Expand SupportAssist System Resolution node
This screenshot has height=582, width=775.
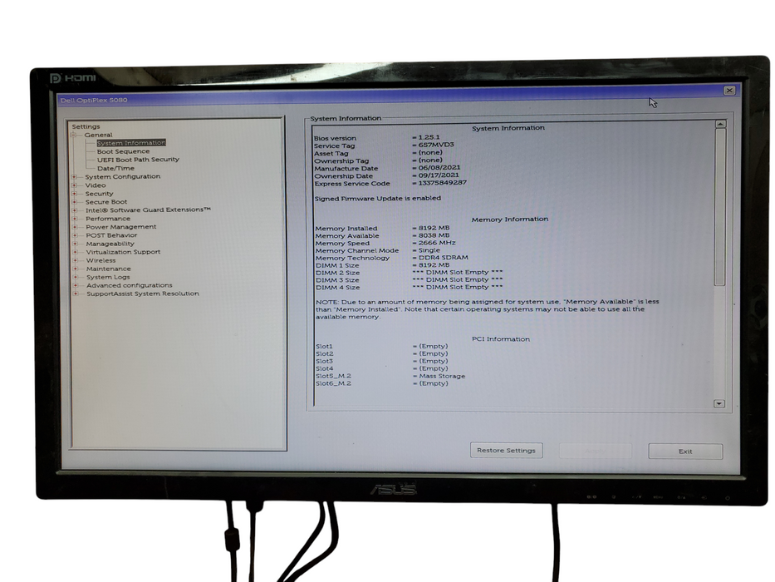76,293
